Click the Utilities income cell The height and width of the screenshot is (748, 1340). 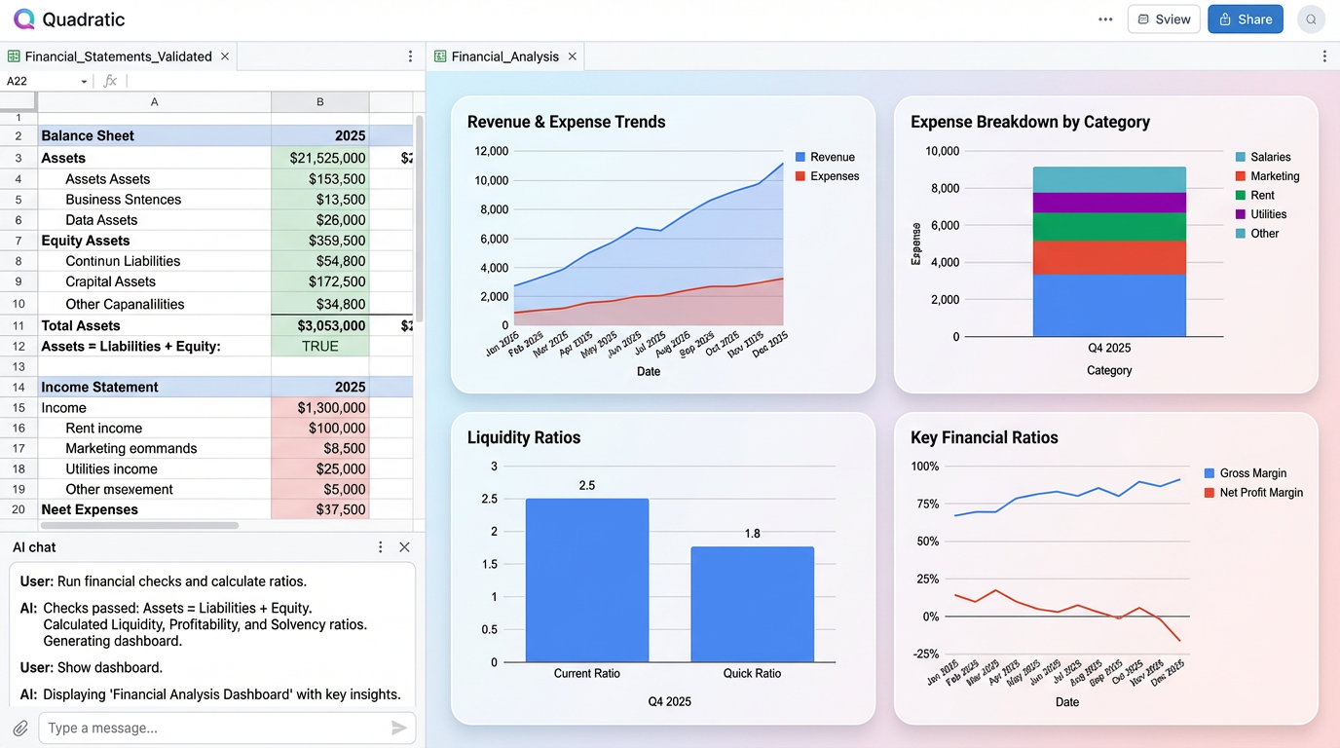pos(154,468)
